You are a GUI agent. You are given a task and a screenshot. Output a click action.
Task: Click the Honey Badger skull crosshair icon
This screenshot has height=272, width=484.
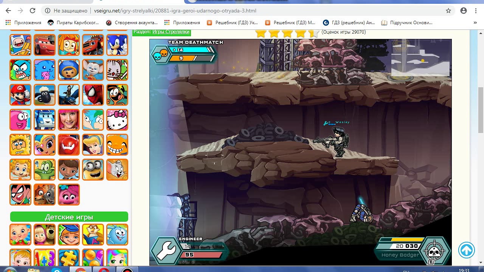[435, 251]
